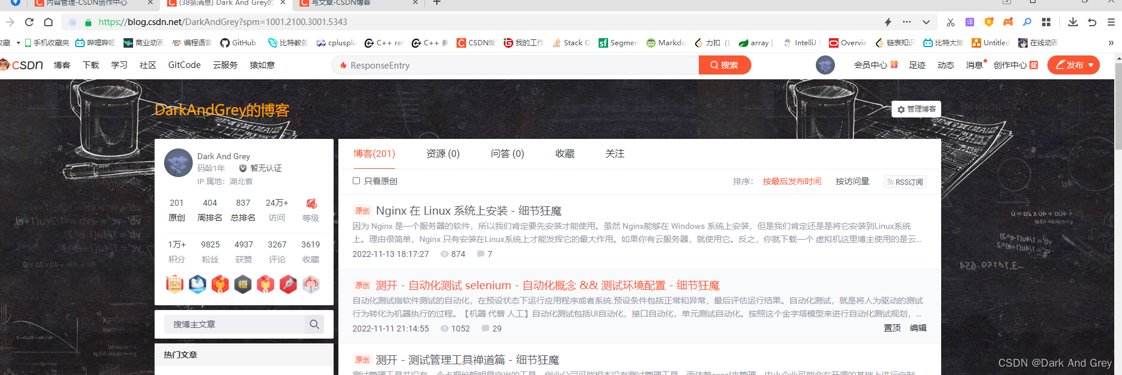This screenshot has width=1122, height=375.
Task: Focus the 搜博主文章 input field
Action: tap(234, 324)
